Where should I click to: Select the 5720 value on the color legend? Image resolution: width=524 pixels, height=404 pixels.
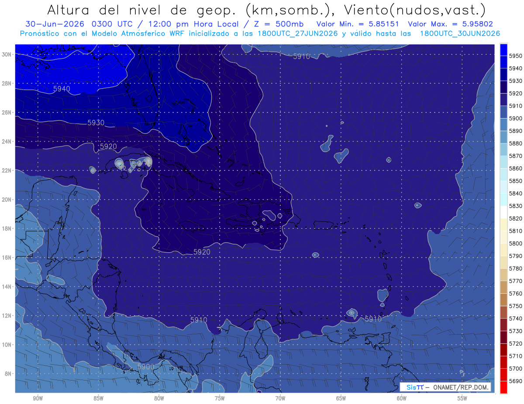(x=515, y=343)
